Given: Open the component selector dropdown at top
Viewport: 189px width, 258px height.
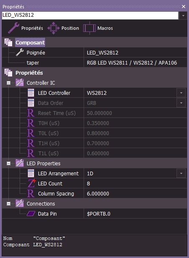Looking at the screenshot, I should tap(183, 16).
